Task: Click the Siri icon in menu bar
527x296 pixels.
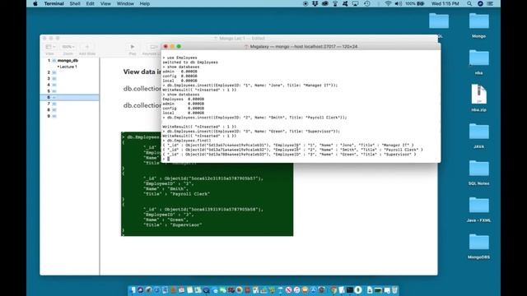Action: (480, 3)
